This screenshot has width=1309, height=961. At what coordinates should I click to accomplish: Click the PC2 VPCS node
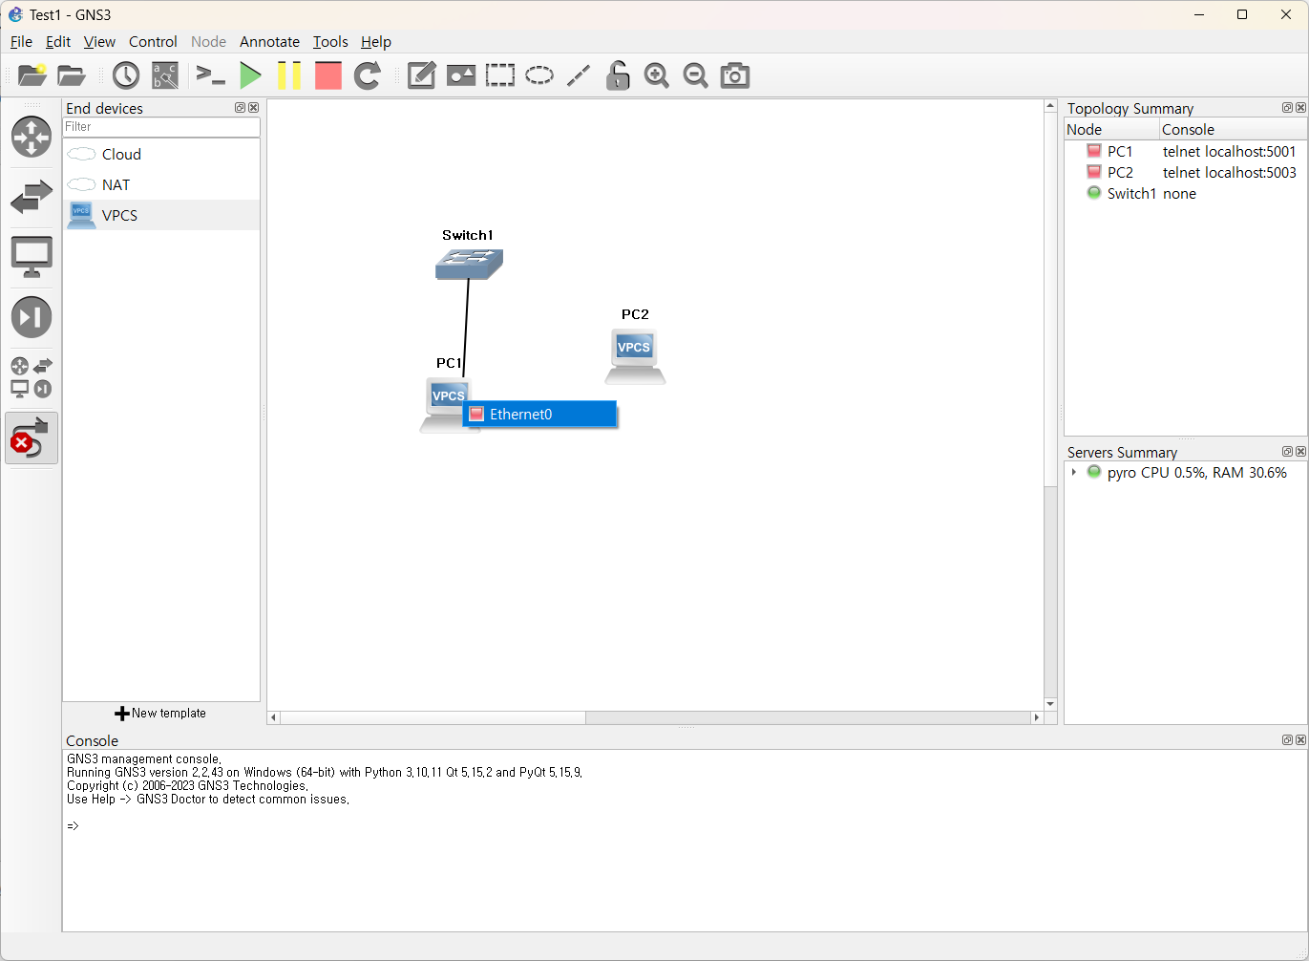click(x=635, y=356)
